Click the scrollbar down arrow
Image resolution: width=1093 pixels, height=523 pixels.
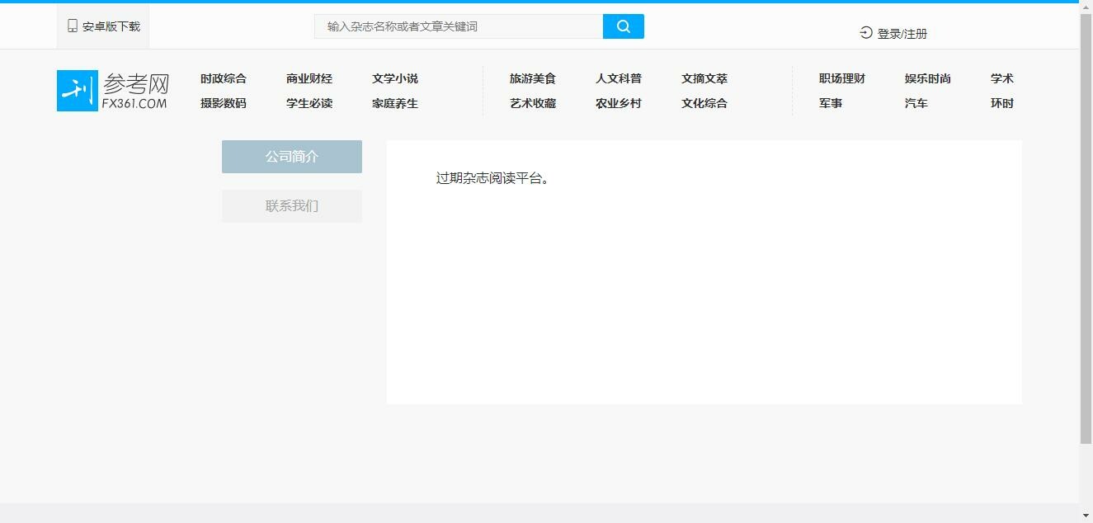coord(1086,516)
